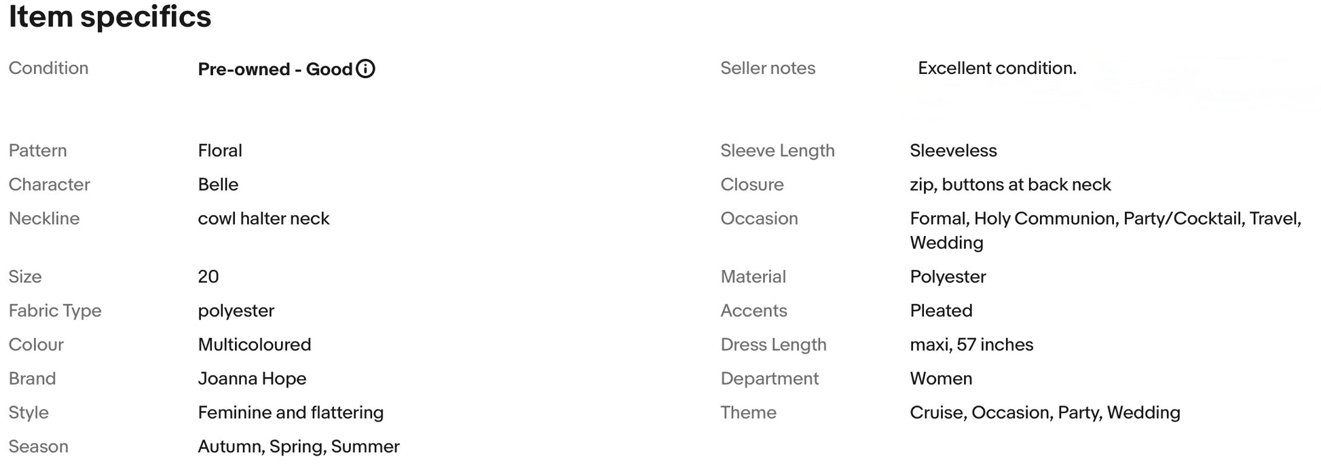Viewport: 1321px width, 470px height.
Task: Click the Seller notes label
Action: click(768, 68)
